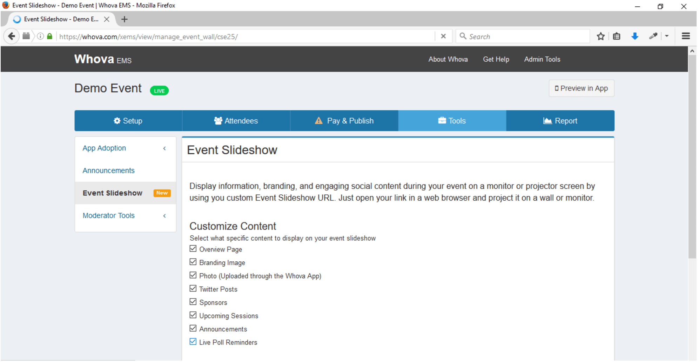This screenshot has width=698, height=362.
Task: Uncheck the Overview Page checkbox
Action: [x=193, y=248]
